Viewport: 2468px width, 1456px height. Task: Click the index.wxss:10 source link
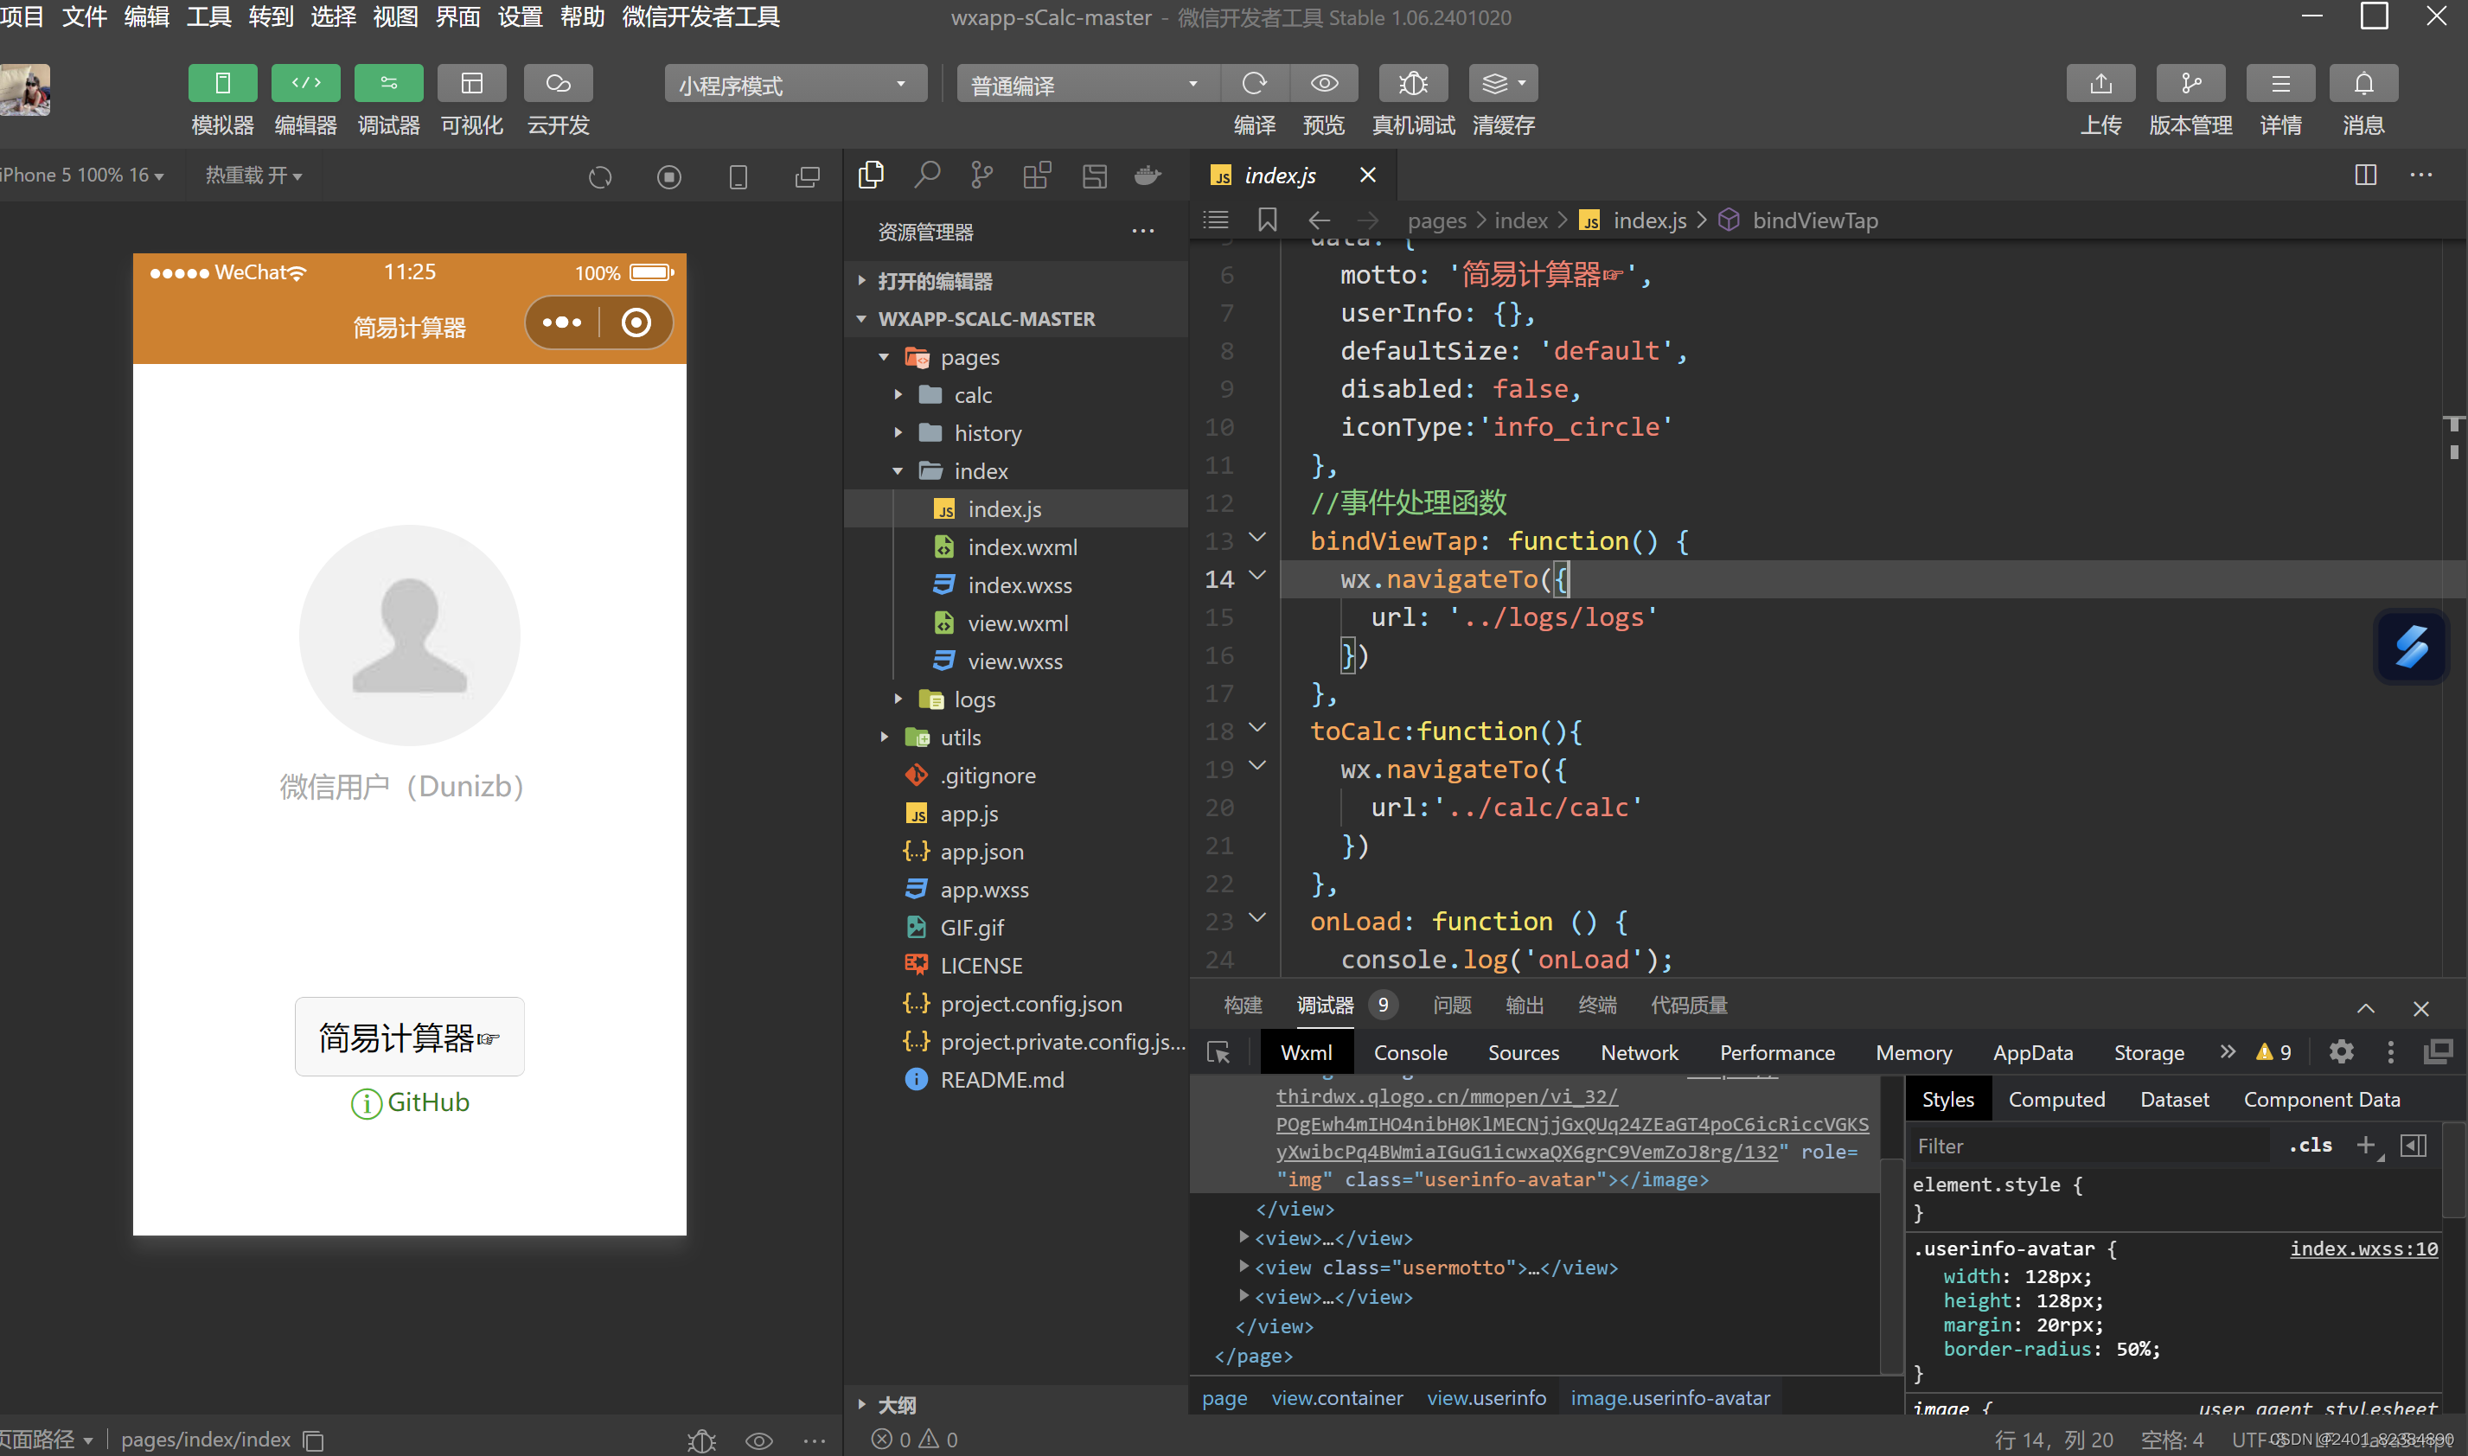pyautogui.click(x=2363, y=1248)
